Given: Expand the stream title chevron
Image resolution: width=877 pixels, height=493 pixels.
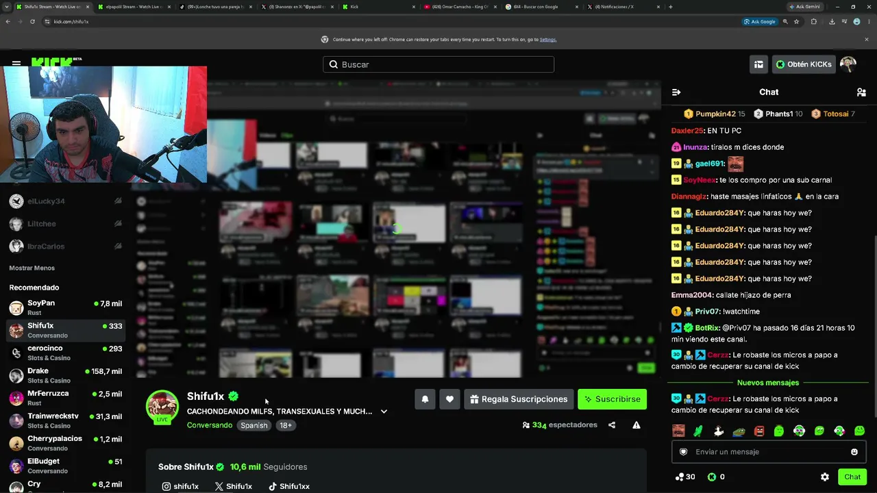Looking at the screenshot, I should pos(384,412).
